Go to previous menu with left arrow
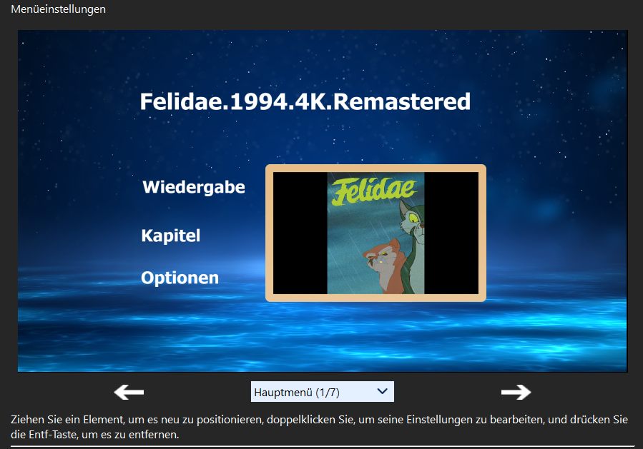643x449 pixels. pos(129,392)
